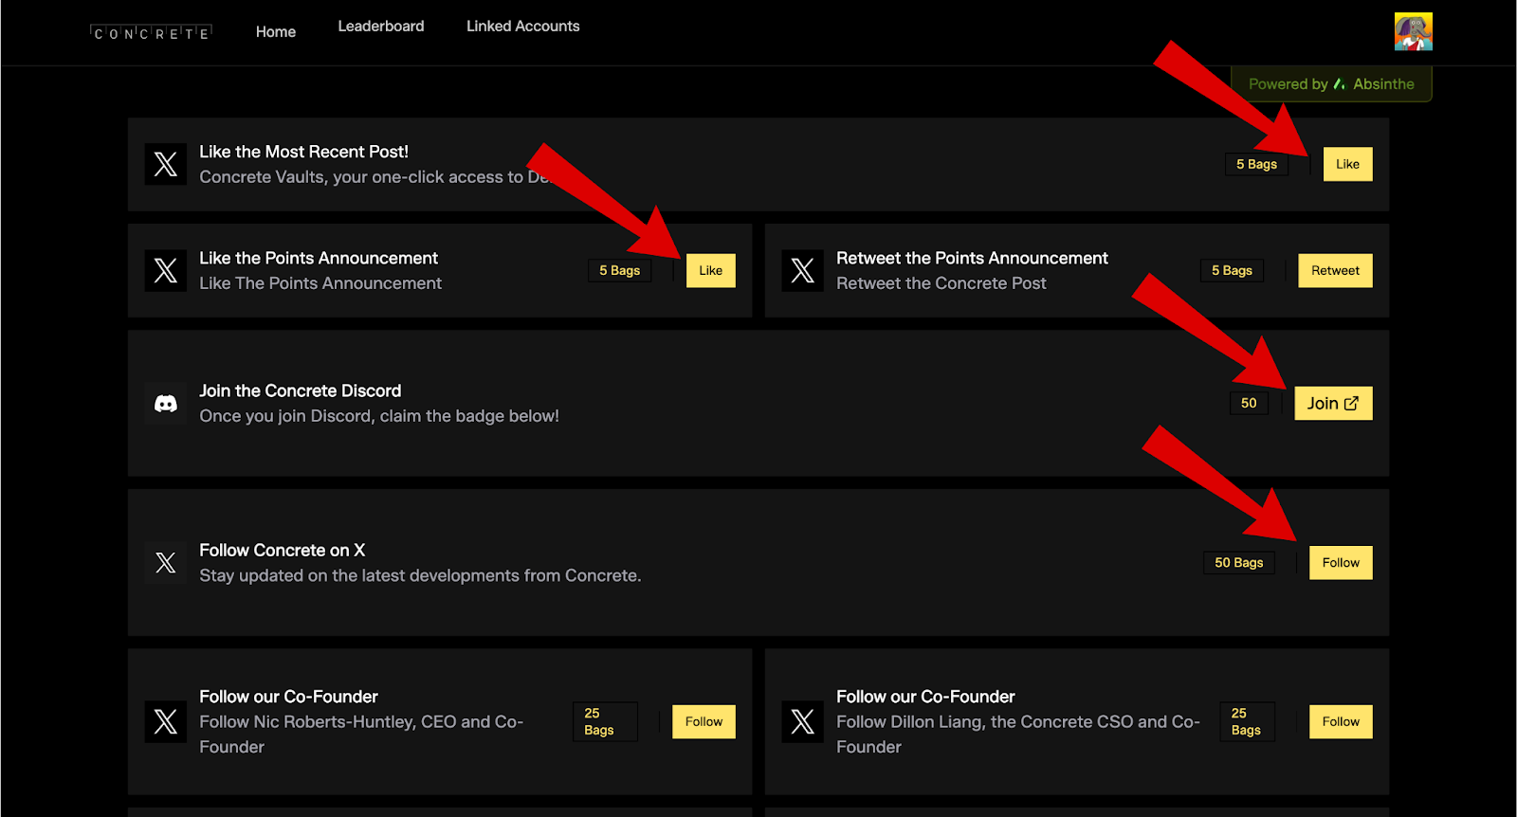Viewport: 1517px width, 817px height.
Task: Click the "Join the Concrete Discord" title
Action: (300, 390)
